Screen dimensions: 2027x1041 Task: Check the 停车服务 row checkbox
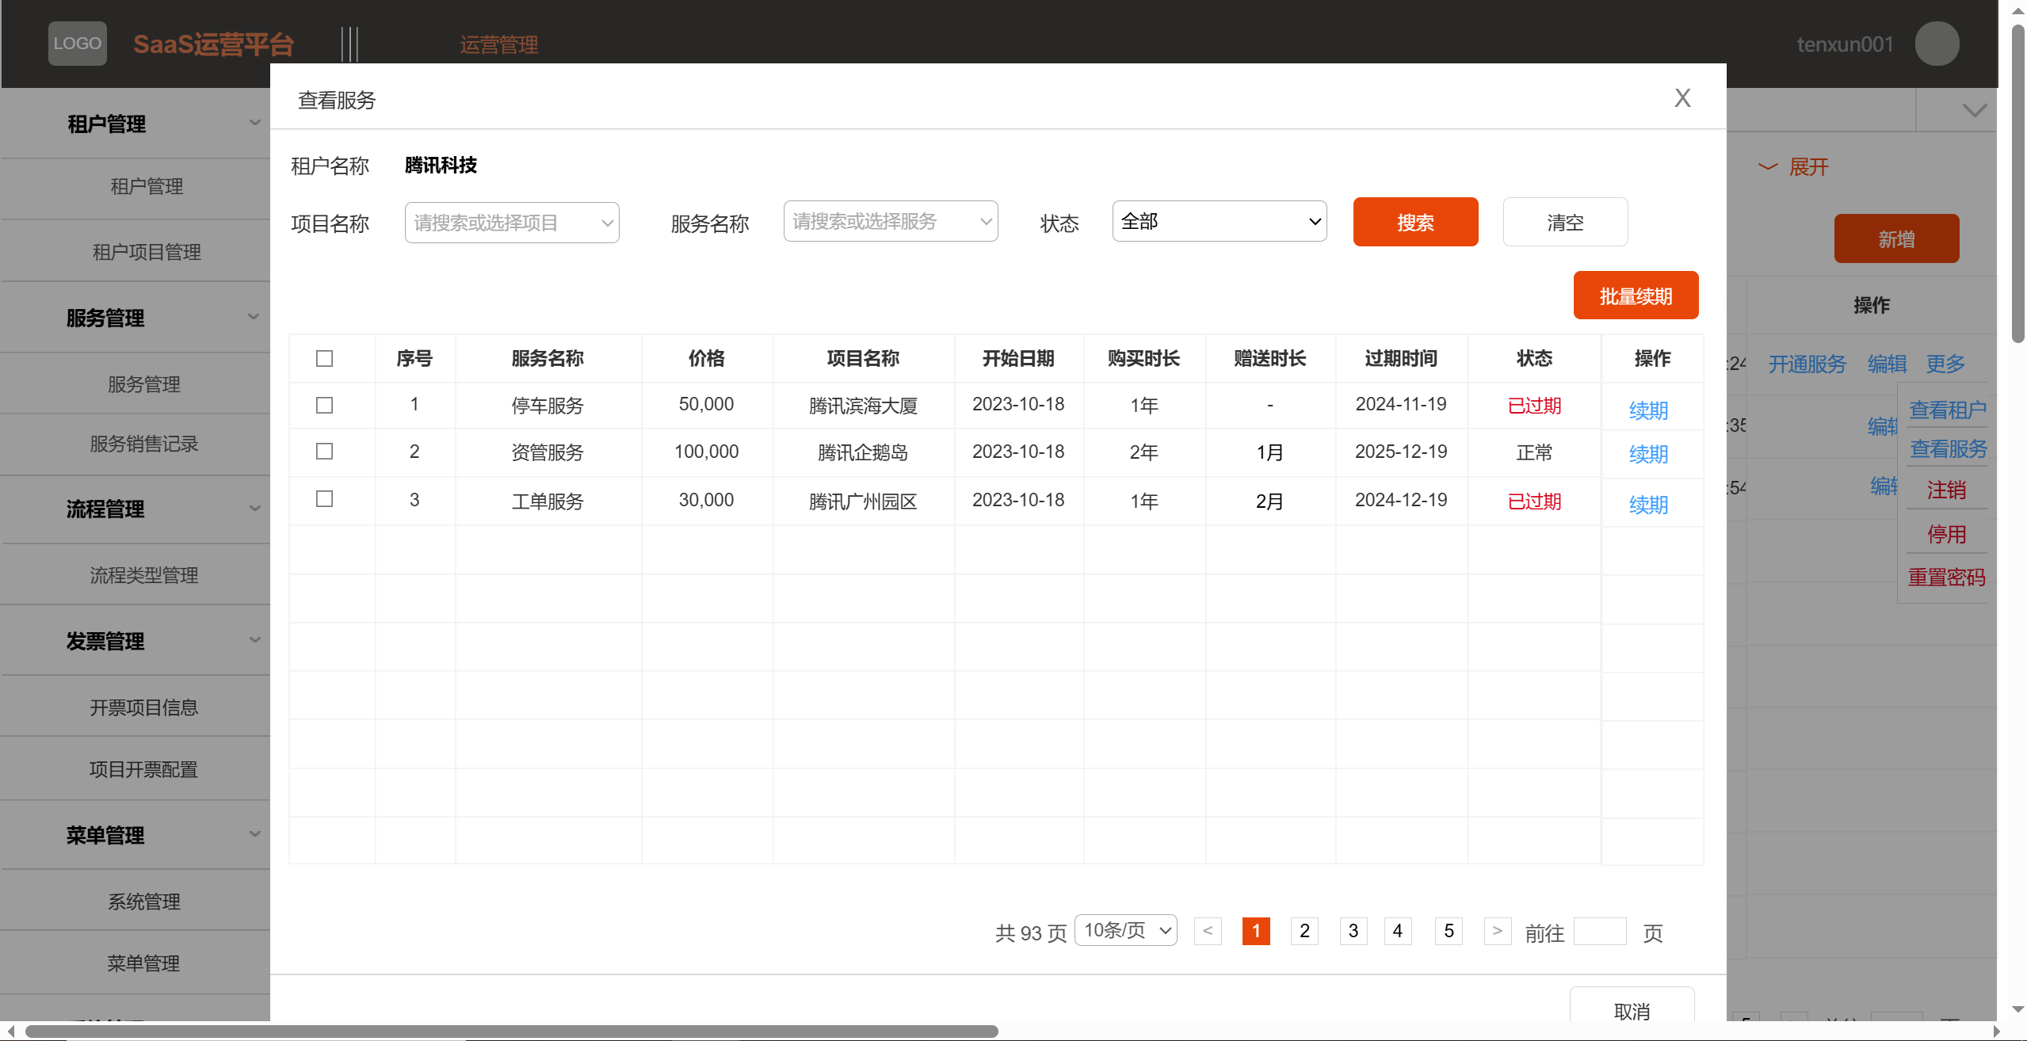pos(324,406)
